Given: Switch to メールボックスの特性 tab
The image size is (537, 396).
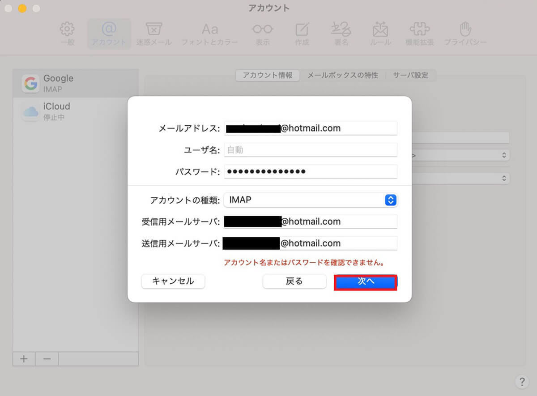Looking at the screenshot, I should [343, 75].
